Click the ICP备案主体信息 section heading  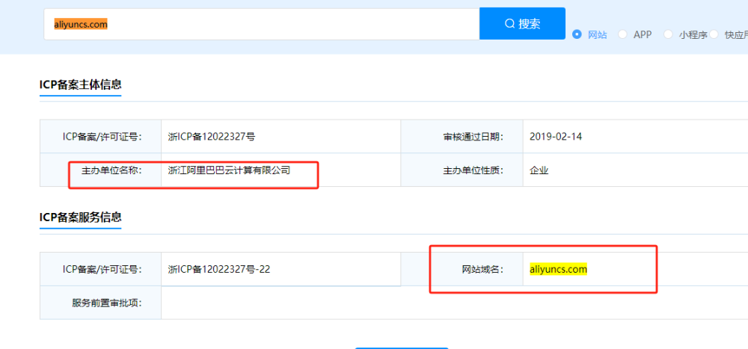81,85
